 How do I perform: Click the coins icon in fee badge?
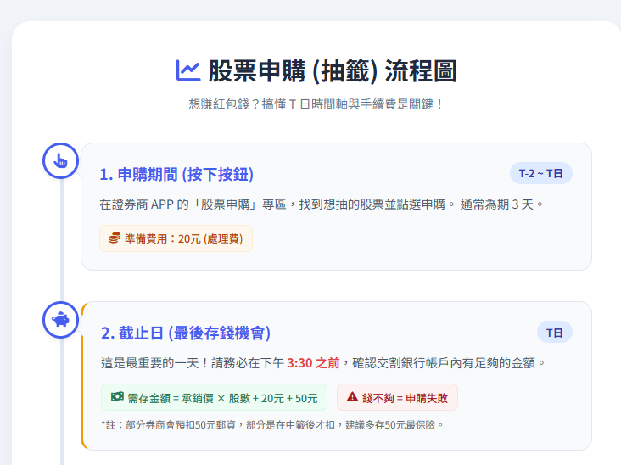[x=115, y=239]
